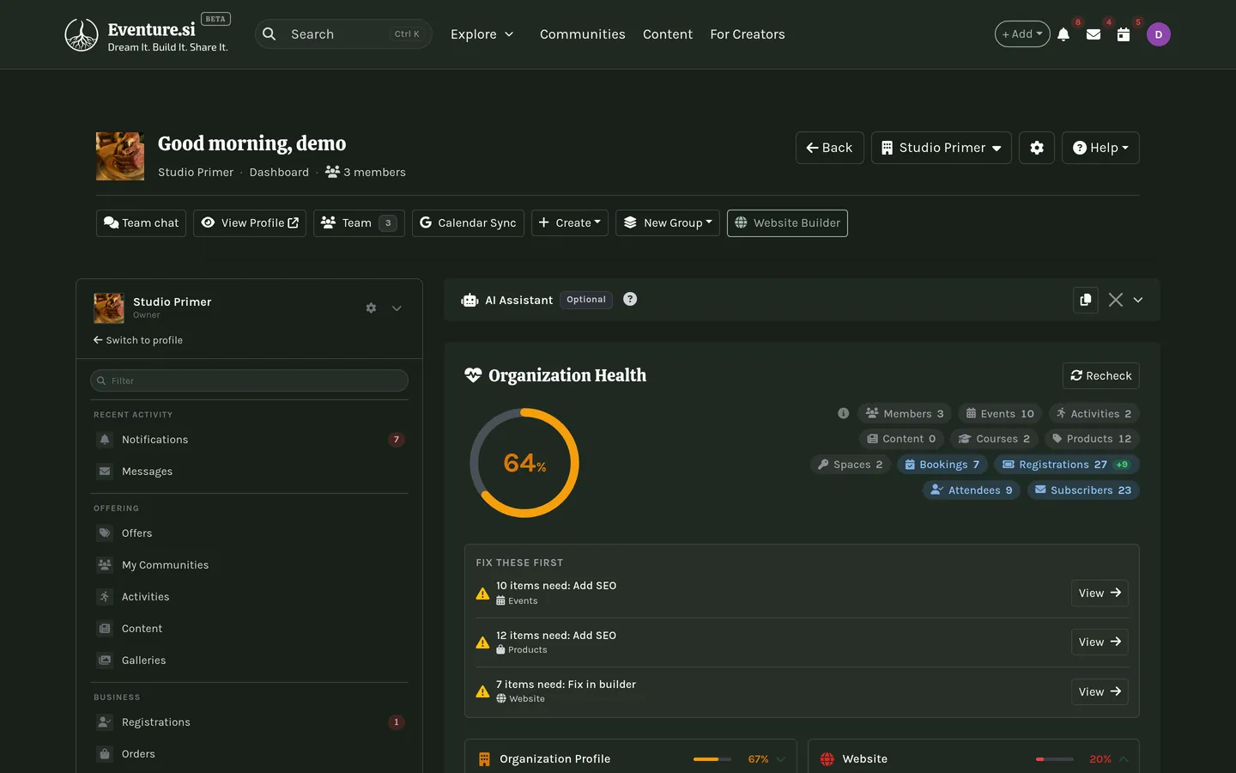
Task: Click the Spaces 2 stat chip
Action: click(850, 465)
